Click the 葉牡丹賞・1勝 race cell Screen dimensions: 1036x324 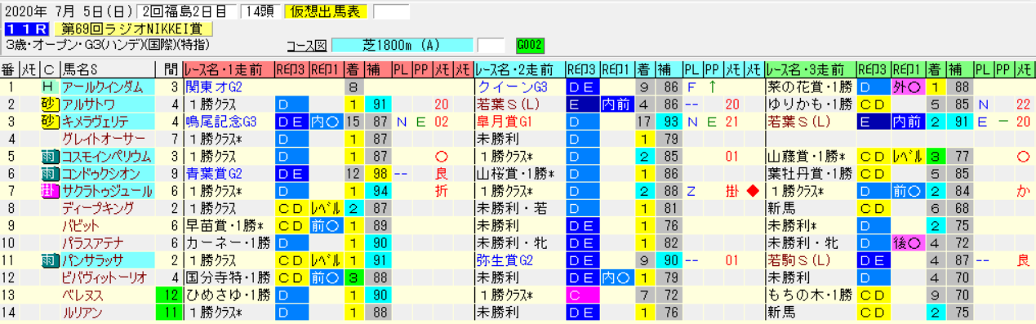810,173
